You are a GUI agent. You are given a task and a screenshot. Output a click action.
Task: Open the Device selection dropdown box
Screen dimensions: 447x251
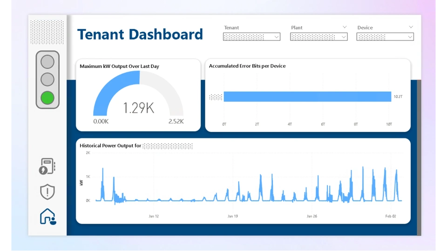point(385,37)
